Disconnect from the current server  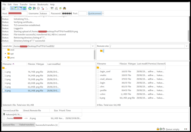43,8
